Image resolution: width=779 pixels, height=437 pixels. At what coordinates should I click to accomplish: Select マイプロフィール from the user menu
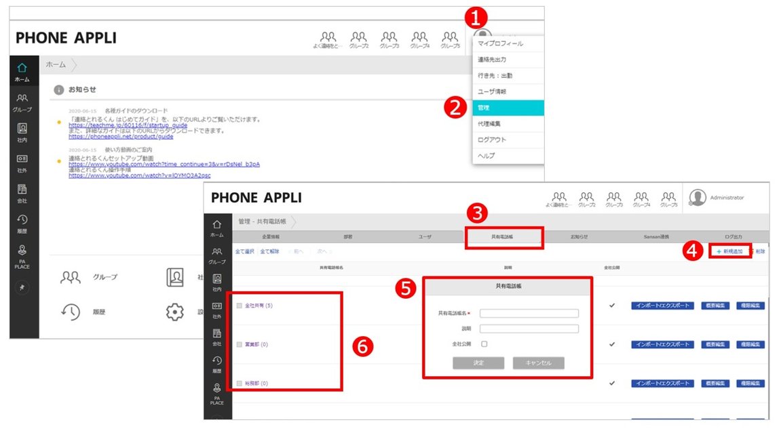508,43
